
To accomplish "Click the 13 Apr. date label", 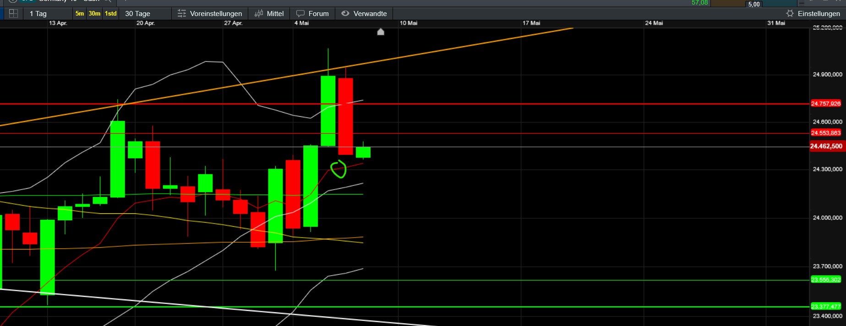I will 58,23.
